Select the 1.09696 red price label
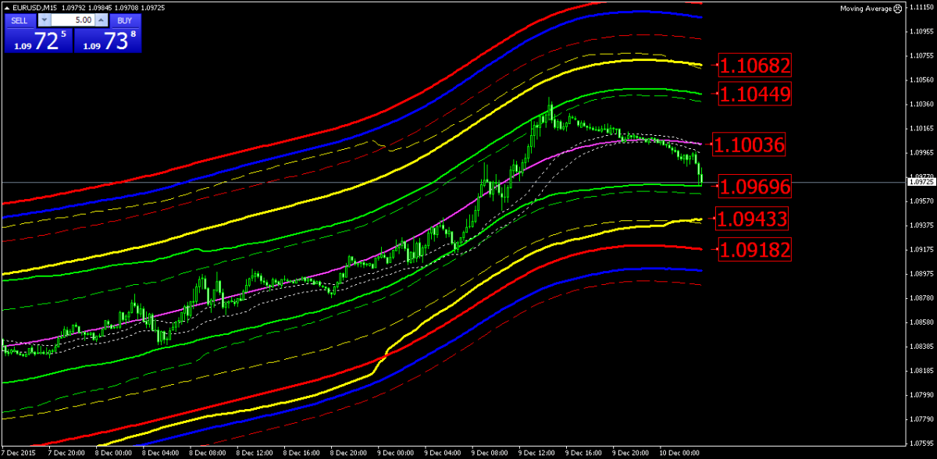 (x=755, y=187)
